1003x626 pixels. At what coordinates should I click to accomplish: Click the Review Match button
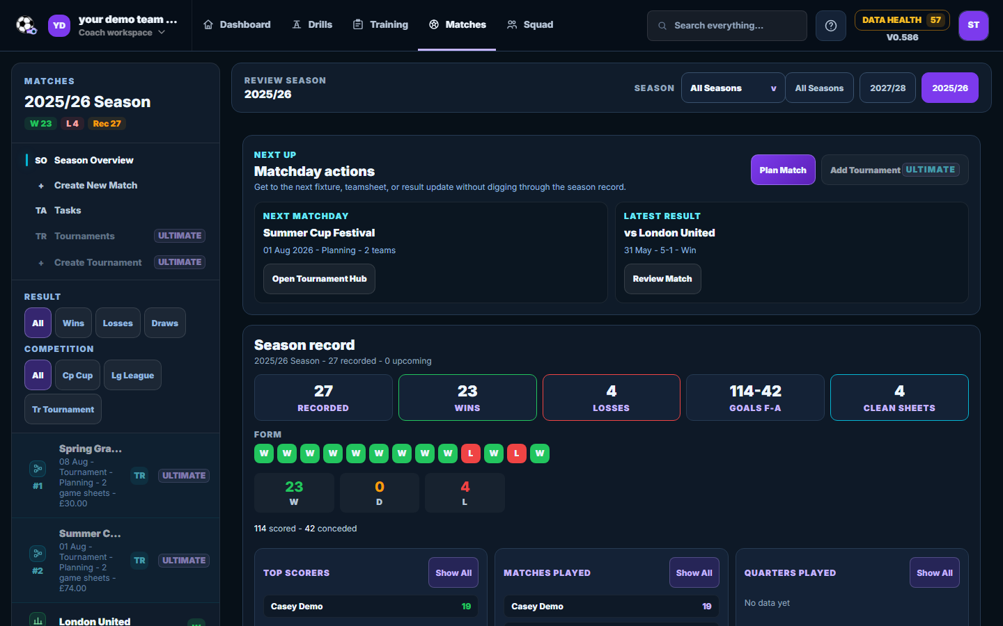(x=662, y=279)
